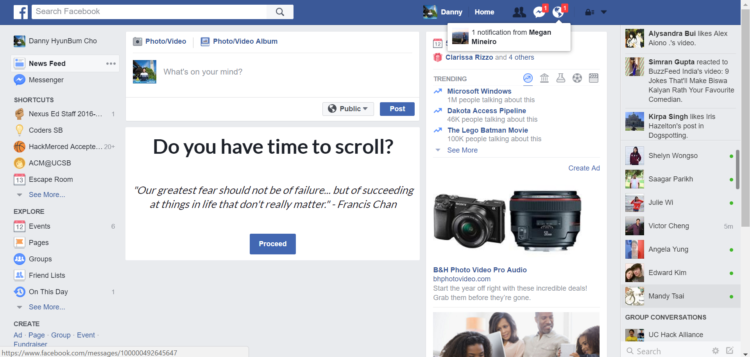The width and height of the screenshot is (750, 357).
Task: Open Dakota Access Pipeline trending topic
Action: tap(487, 111)
